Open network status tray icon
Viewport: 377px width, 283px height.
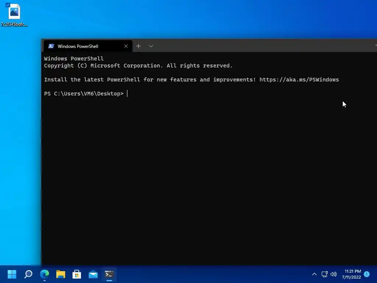[325, 274]
